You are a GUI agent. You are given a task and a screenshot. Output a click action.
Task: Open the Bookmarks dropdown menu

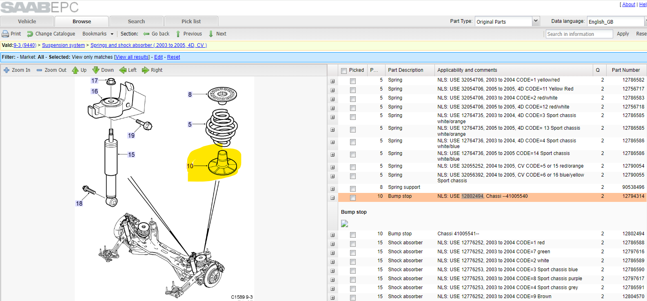coord(98,34)
